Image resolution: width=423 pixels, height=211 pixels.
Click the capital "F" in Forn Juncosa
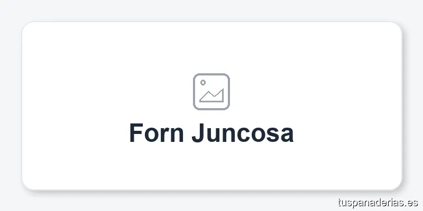point(137,133)
